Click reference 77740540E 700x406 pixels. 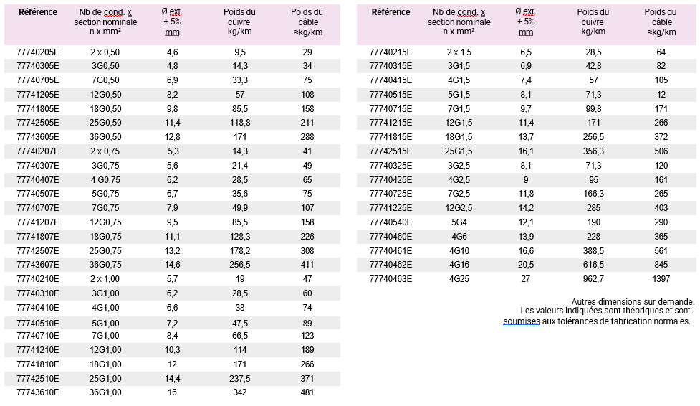(390, 222)
